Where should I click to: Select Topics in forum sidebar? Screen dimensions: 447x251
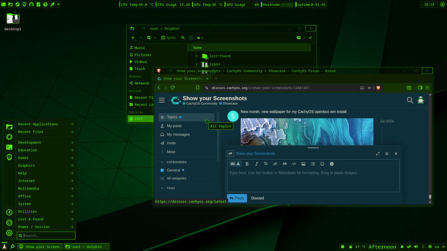(x=186, y=117)
